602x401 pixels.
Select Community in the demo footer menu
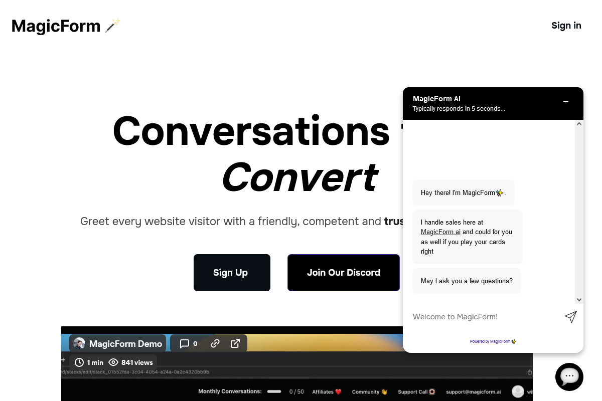[369, 391]
